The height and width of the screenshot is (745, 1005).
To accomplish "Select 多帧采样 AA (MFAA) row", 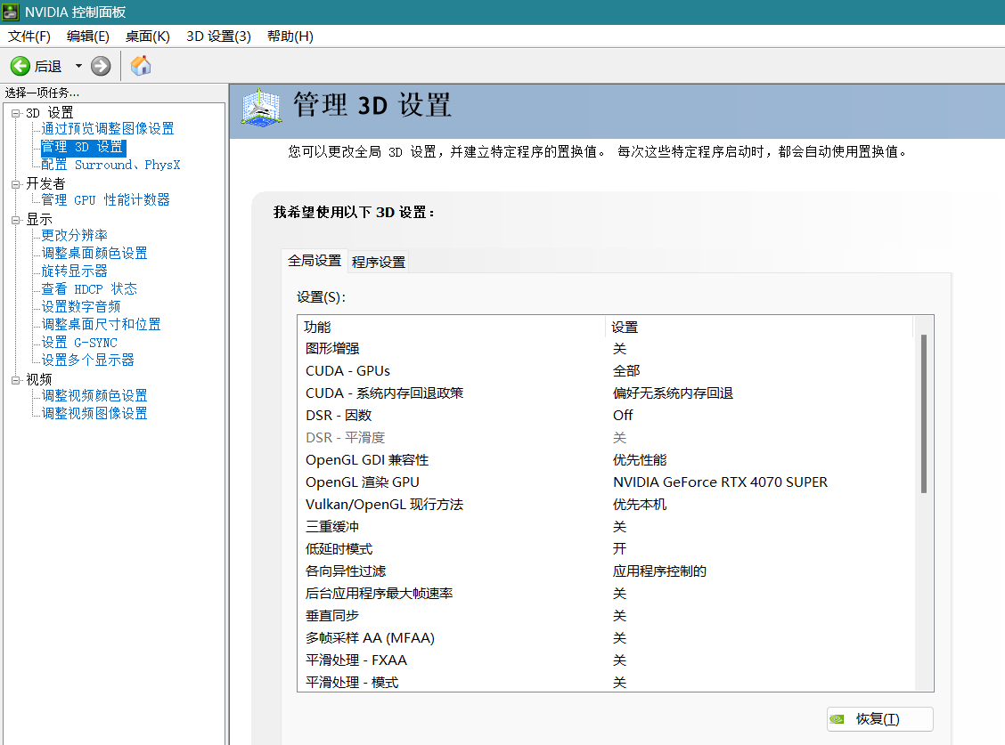I will 606,639.
